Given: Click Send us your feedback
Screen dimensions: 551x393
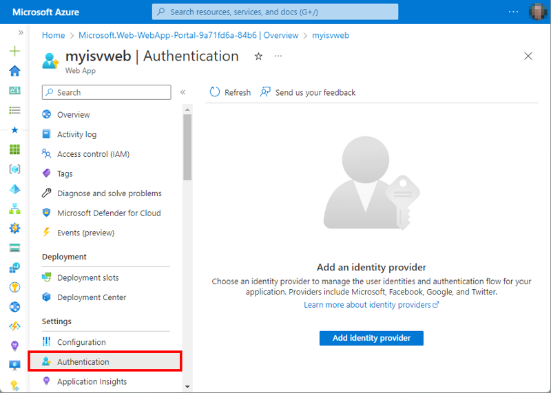Looking at the screenshot, I should (x=308, y=92).
